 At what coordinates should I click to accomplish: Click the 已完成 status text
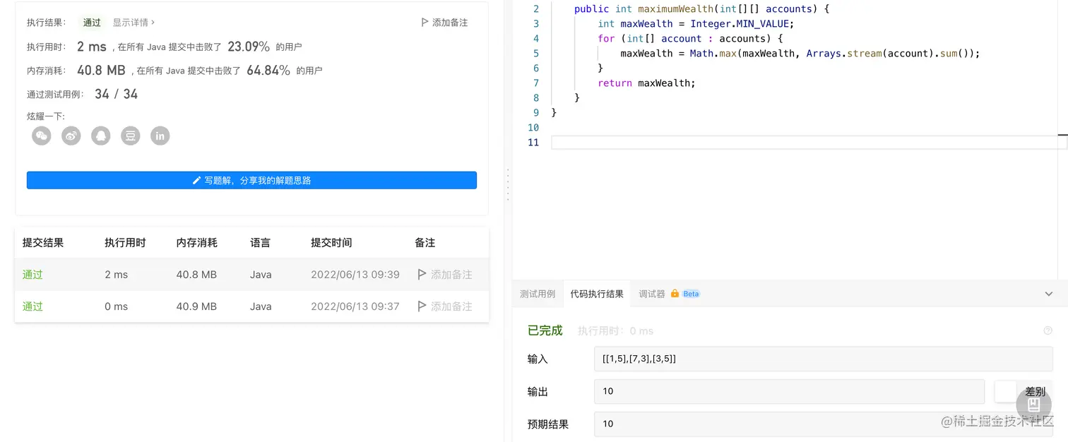(545, 330)
